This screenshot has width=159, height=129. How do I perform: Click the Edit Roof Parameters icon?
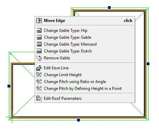coord(39,98)
